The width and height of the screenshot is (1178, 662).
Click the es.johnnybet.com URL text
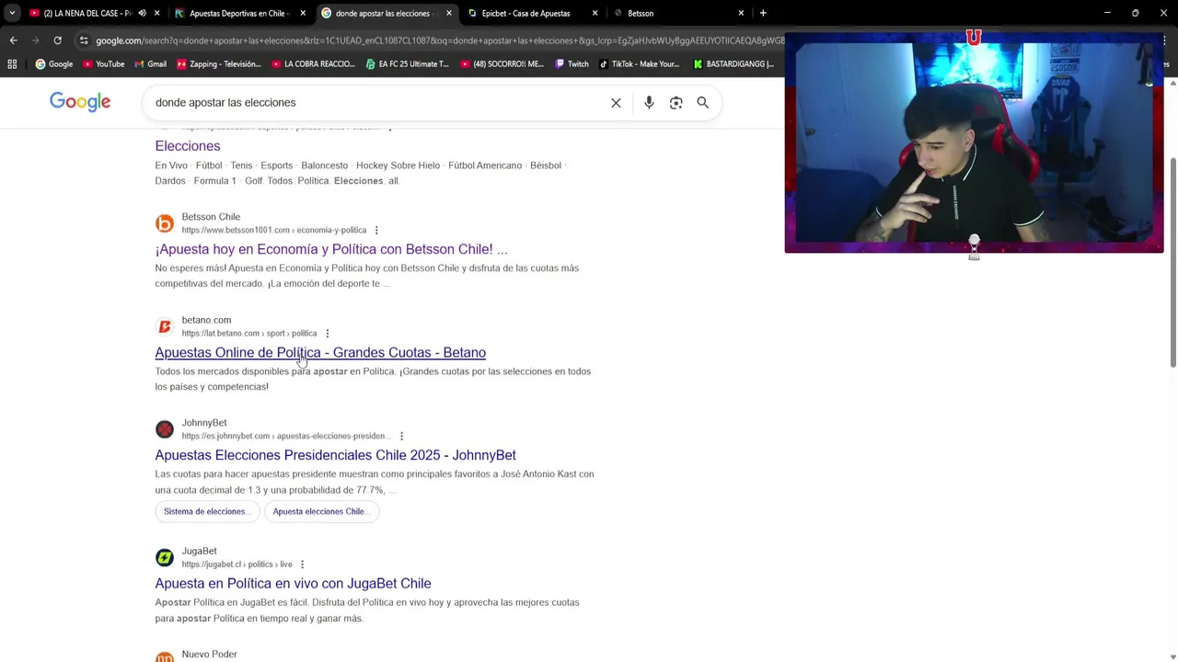coord(285,436)
